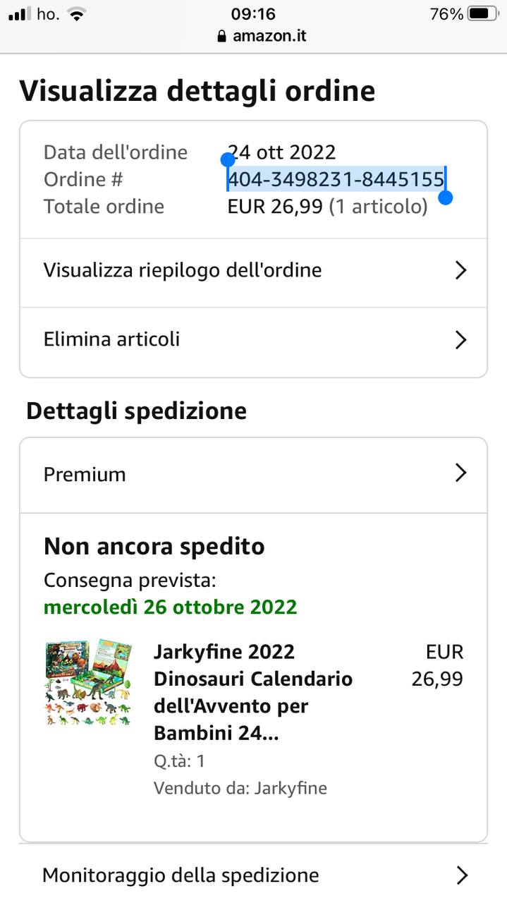The width and height of the screenshot is (507, 903).
Task: Expand Visualizza riepilogo dell'ordine chevron
Action: [460, 270]
